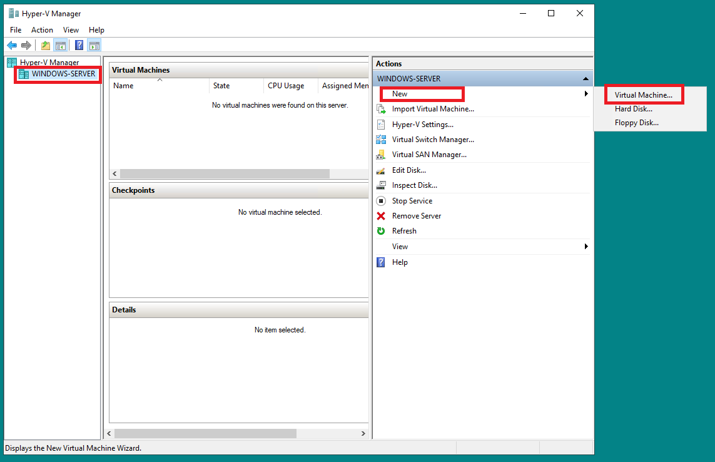
Task: Expand the View submenu arrow in Actions
Action: click(586, 247)
